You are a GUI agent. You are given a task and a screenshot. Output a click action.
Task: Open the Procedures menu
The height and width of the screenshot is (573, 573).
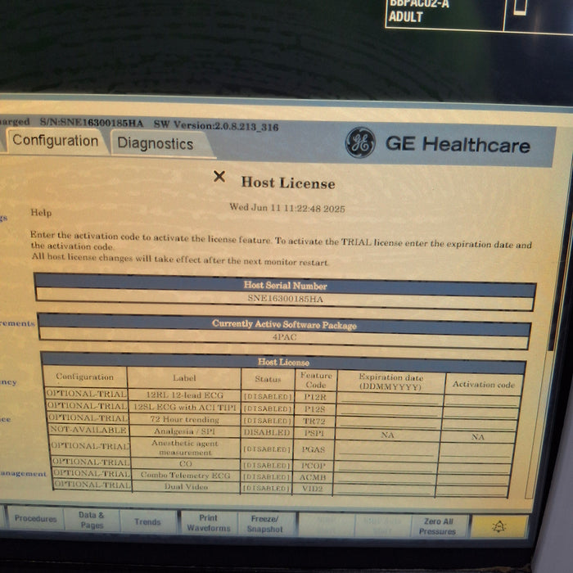[35, 518]
